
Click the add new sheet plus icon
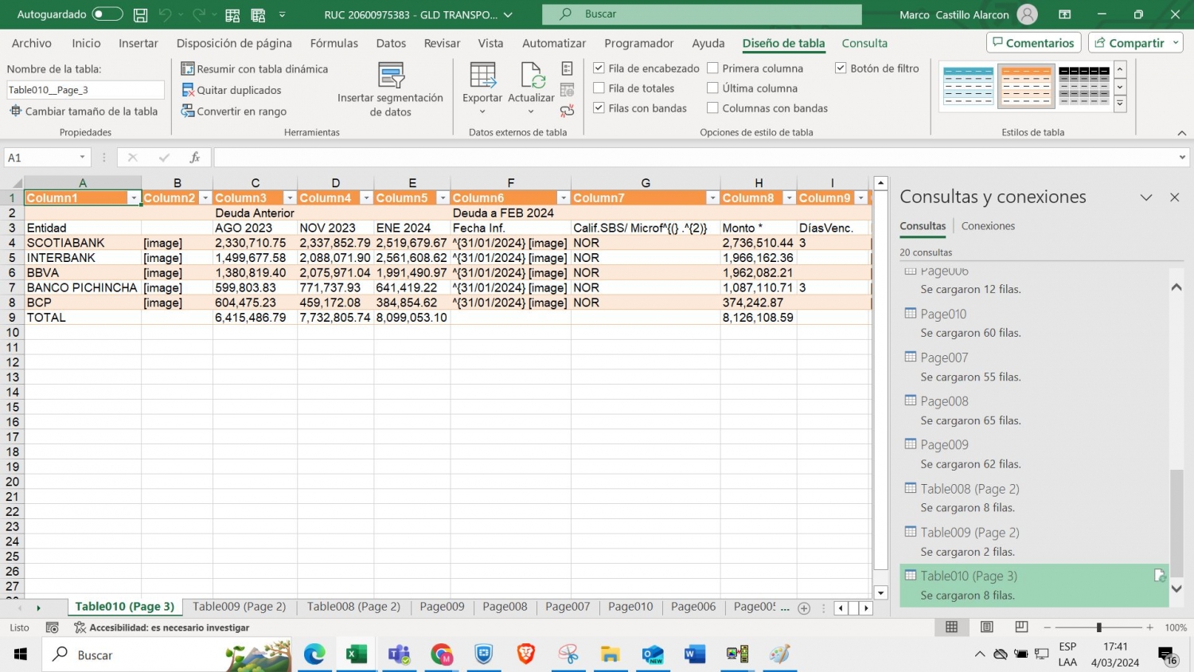[x=804, y=608]
